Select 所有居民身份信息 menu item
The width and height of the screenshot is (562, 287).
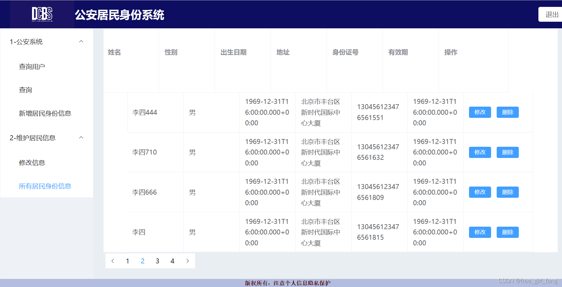pyautogui.click(x=45, y=186)
